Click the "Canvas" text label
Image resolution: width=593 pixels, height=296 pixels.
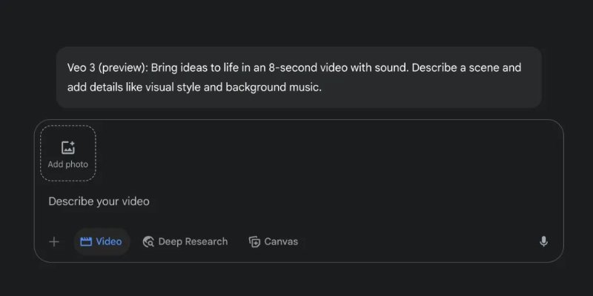(x=281, y=241)
